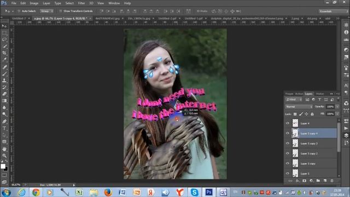Link layers icon in Layers panel
Screen dimensions: 350x197
click(x=290, y=181)
